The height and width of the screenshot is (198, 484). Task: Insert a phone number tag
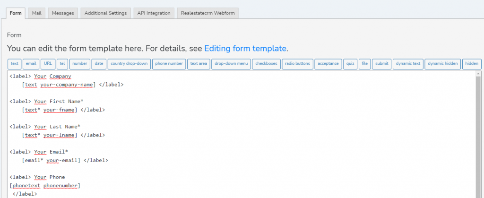coord(169,64)
